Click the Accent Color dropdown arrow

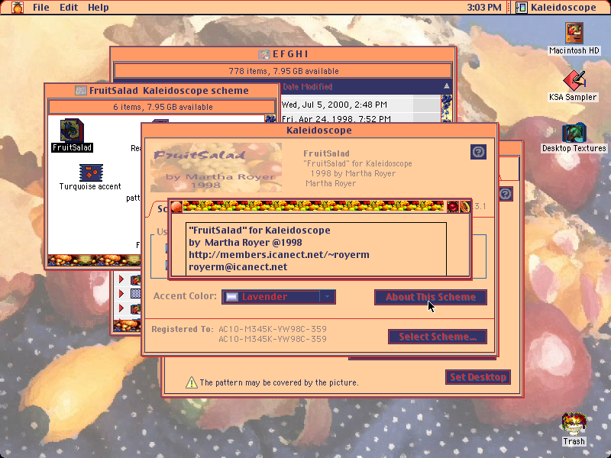pos(328,297)
